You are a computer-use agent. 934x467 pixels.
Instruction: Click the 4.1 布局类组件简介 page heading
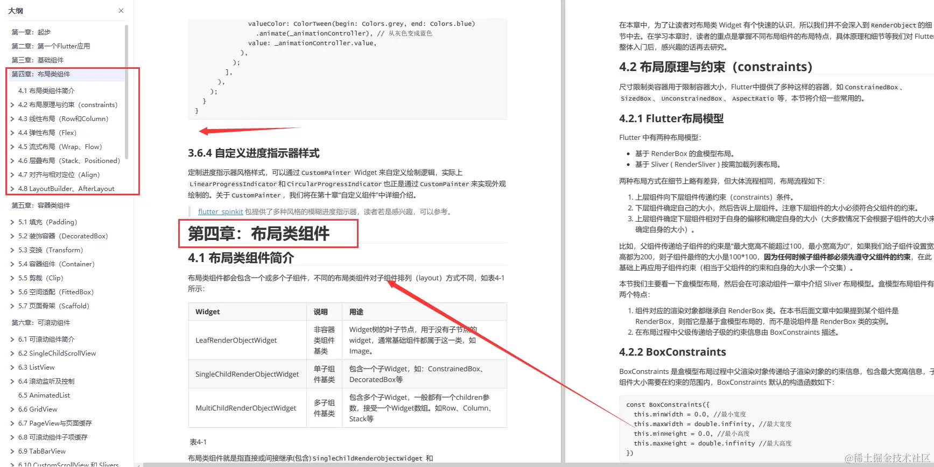tap(241, 258)
